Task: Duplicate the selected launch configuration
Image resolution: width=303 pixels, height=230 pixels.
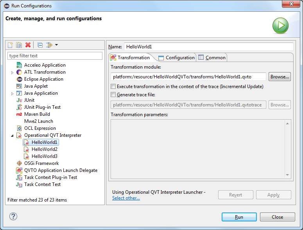Action: (x=19, y=45)
